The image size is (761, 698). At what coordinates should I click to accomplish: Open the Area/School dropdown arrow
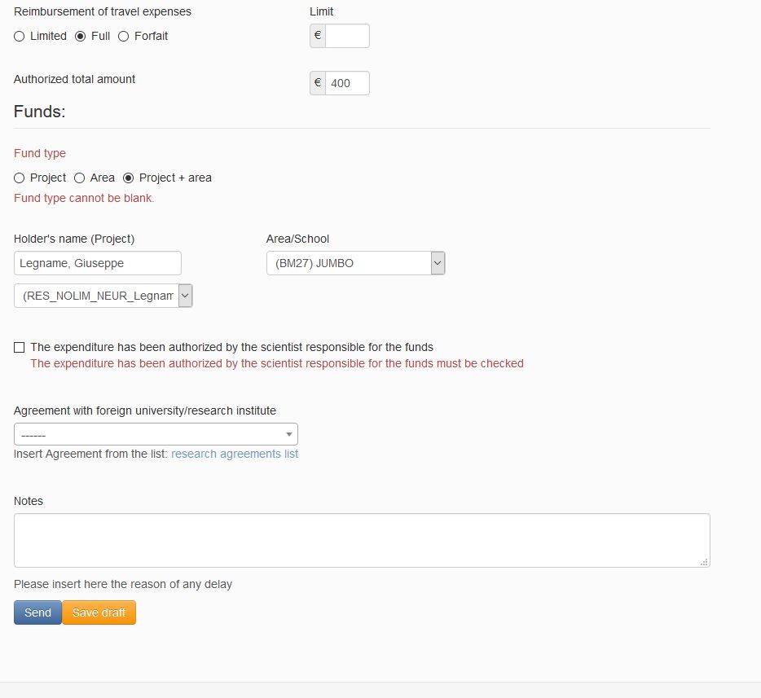pos(438,263)
